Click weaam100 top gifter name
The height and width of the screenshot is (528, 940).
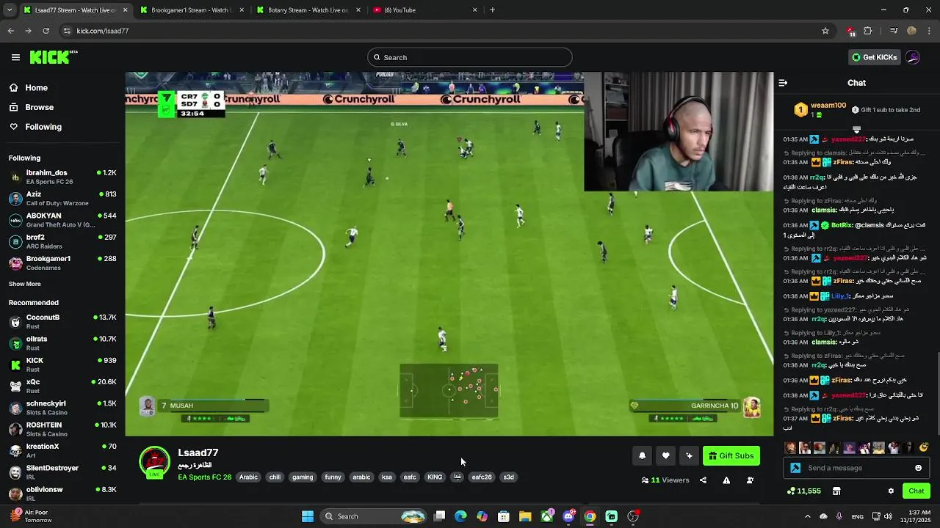coord(828,106)
